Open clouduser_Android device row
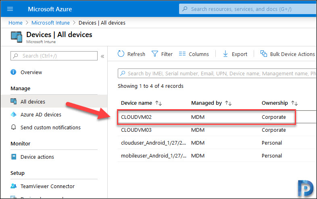Image resolution: width=317 pixels, height=199 pixels. pyautogui.click(x=153, y=143)
